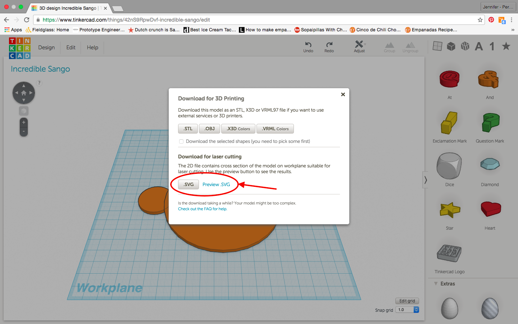Select the solid cube shapes icon
This screenshot has height=324, width=518.
(451, 46)
